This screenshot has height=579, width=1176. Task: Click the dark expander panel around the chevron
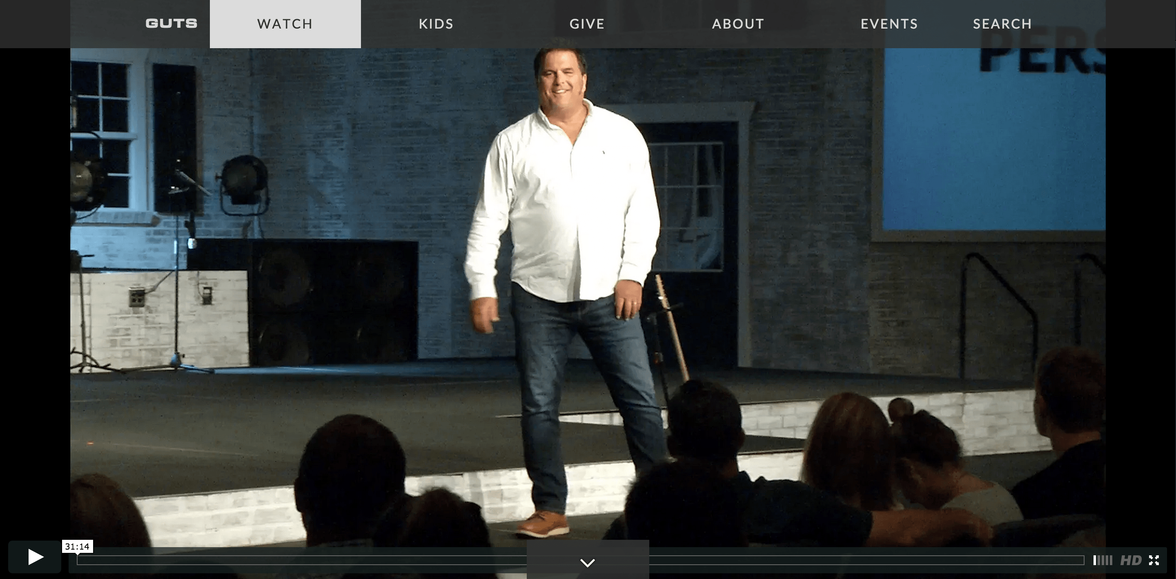tap(588, 559)
